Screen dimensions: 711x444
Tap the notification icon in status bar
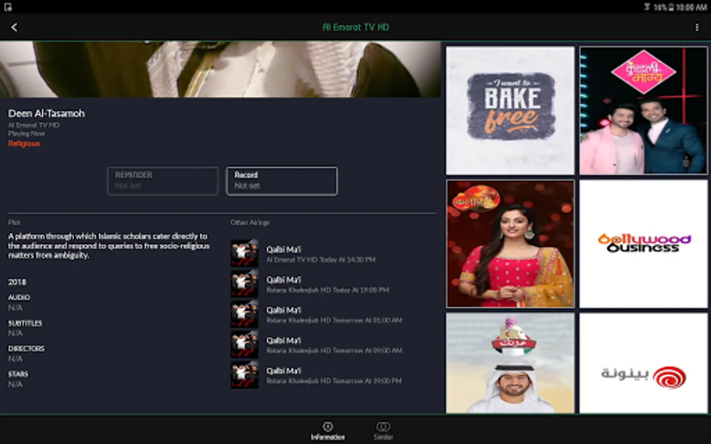coord(8,7)
